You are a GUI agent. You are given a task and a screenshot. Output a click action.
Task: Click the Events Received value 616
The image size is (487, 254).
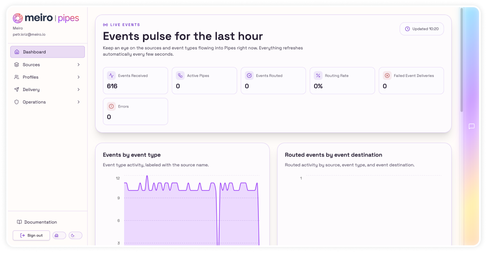click(x=112, y=86)
